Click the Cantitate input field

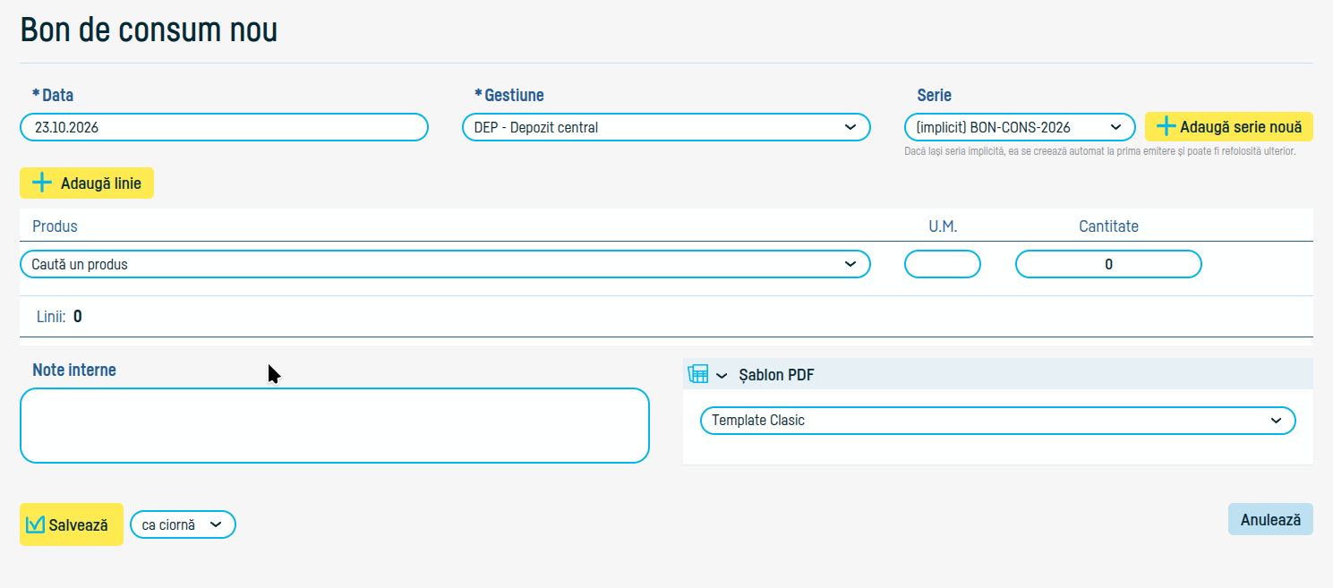point(1108,265)
